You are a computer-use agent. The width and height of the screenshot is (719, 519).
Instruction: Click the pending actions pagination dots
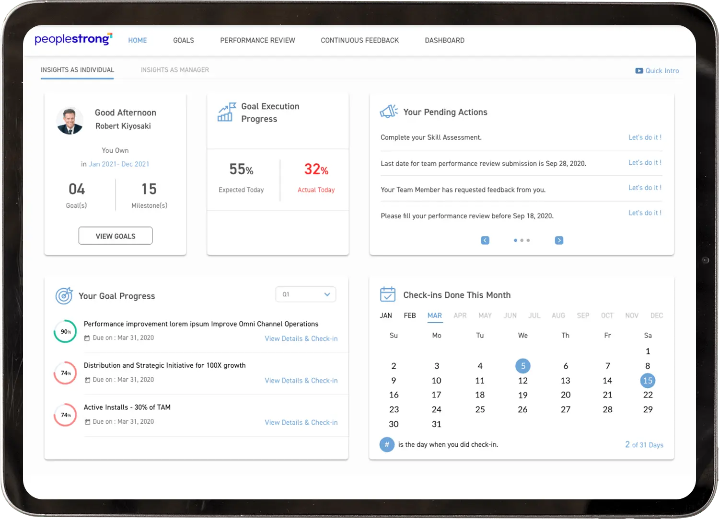(x=522, y=240)
